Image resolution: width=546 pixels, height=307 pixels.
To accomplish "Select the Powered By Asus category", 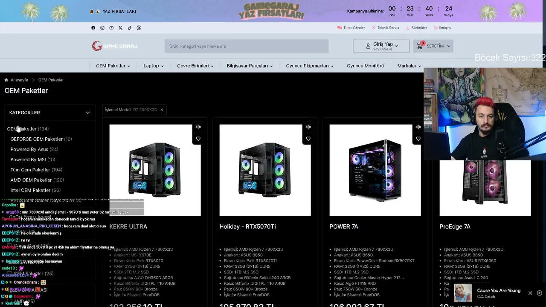I will (x=34, y=149).
